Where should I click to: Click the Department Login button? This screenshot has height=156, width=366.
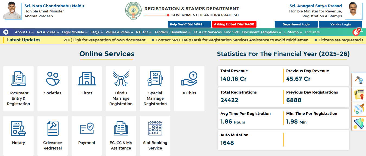pos(296,24)
